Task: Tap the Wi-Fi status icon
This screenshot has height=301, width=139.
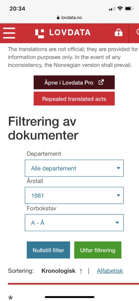Action: pyautogui.click(x=120, y=8)
